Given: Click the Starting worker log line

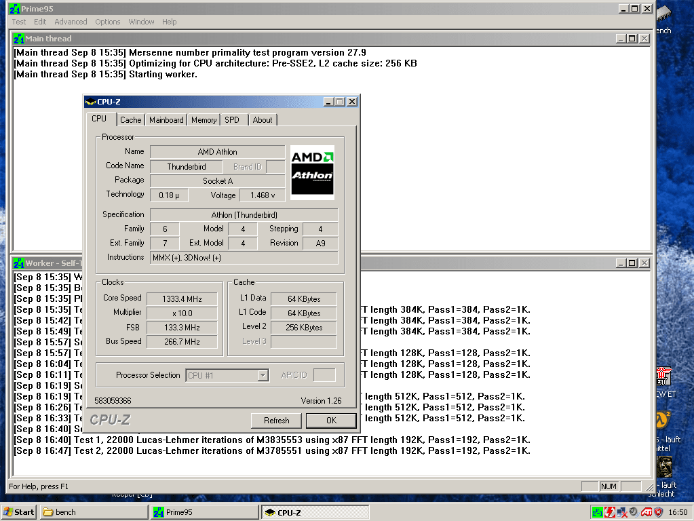Looking at the screenshot, I should click(x=105, y=75).
